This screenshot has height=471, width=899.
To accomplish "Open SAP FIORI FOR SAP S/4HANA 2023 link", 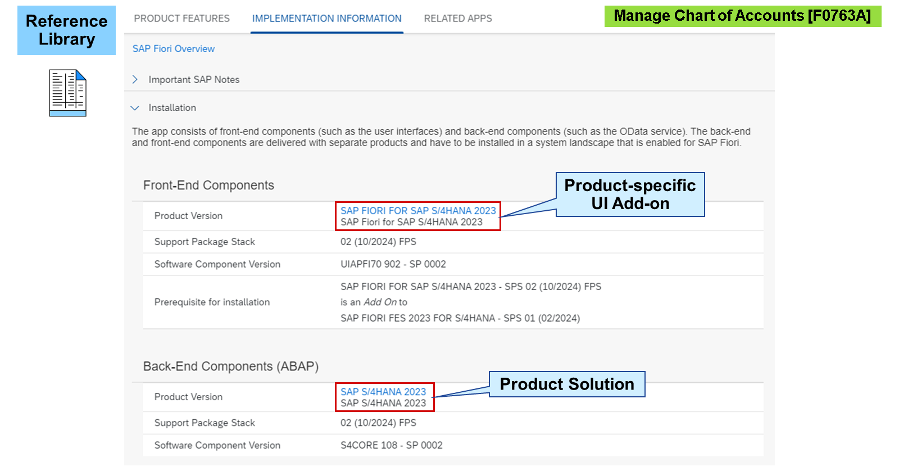I will (x=418, y=211).
